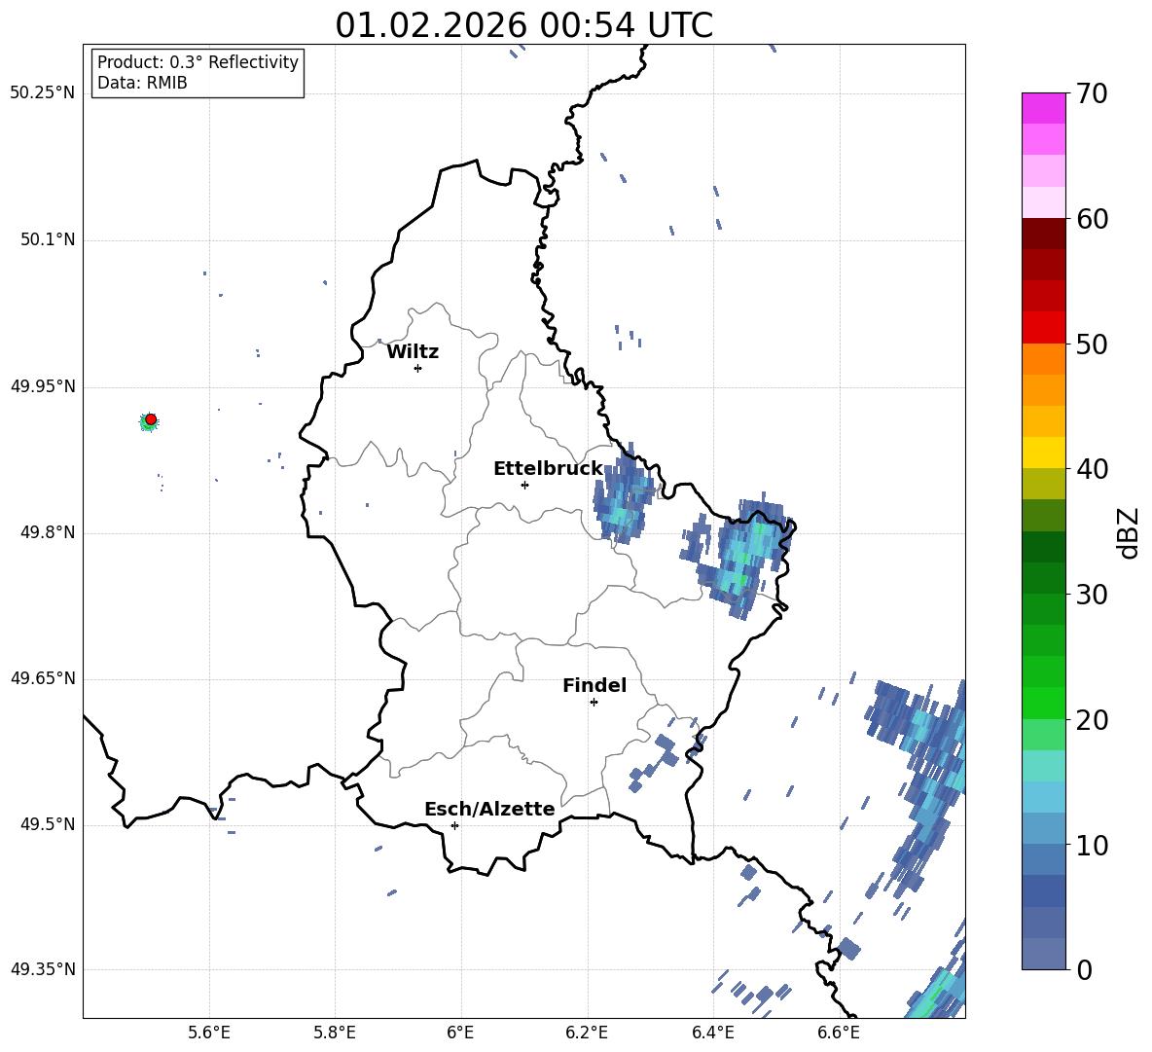
Task: Click the Findel city label
Action: point(594,685)
